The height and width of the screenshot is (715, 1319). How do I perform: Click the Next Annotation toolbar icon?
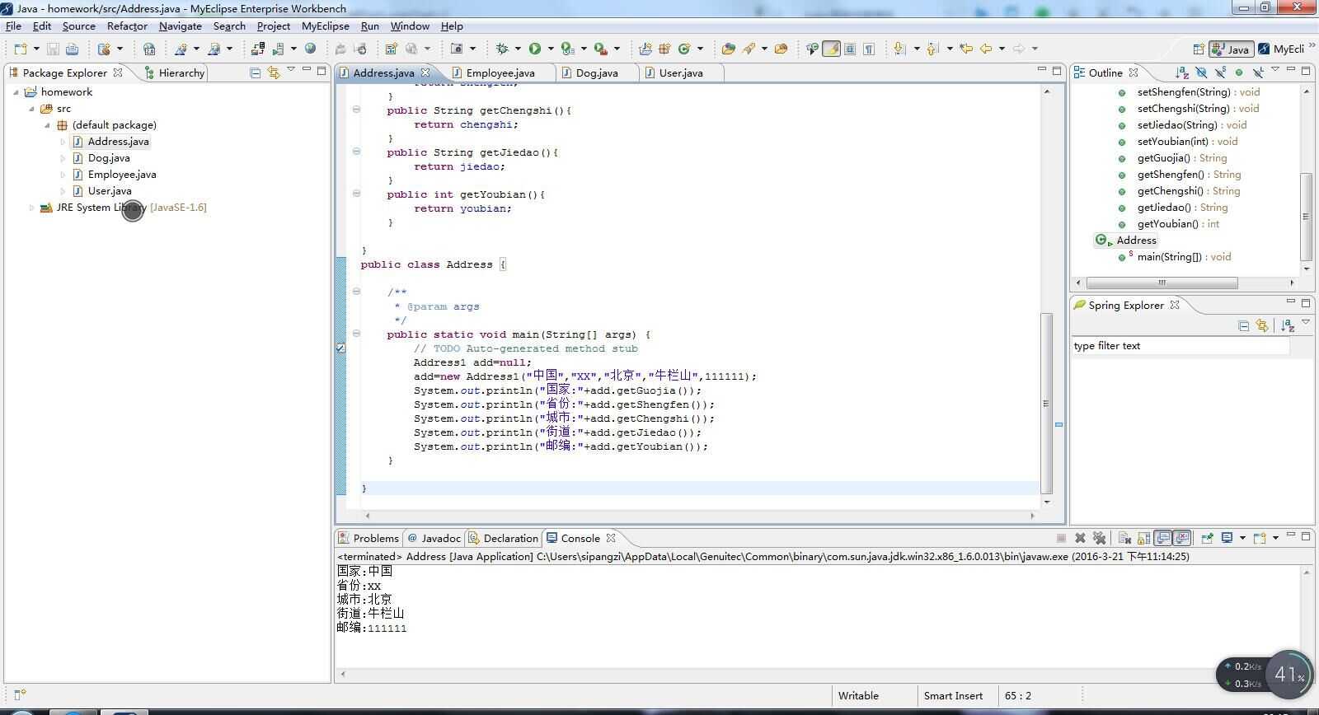(x=899, y=49)
